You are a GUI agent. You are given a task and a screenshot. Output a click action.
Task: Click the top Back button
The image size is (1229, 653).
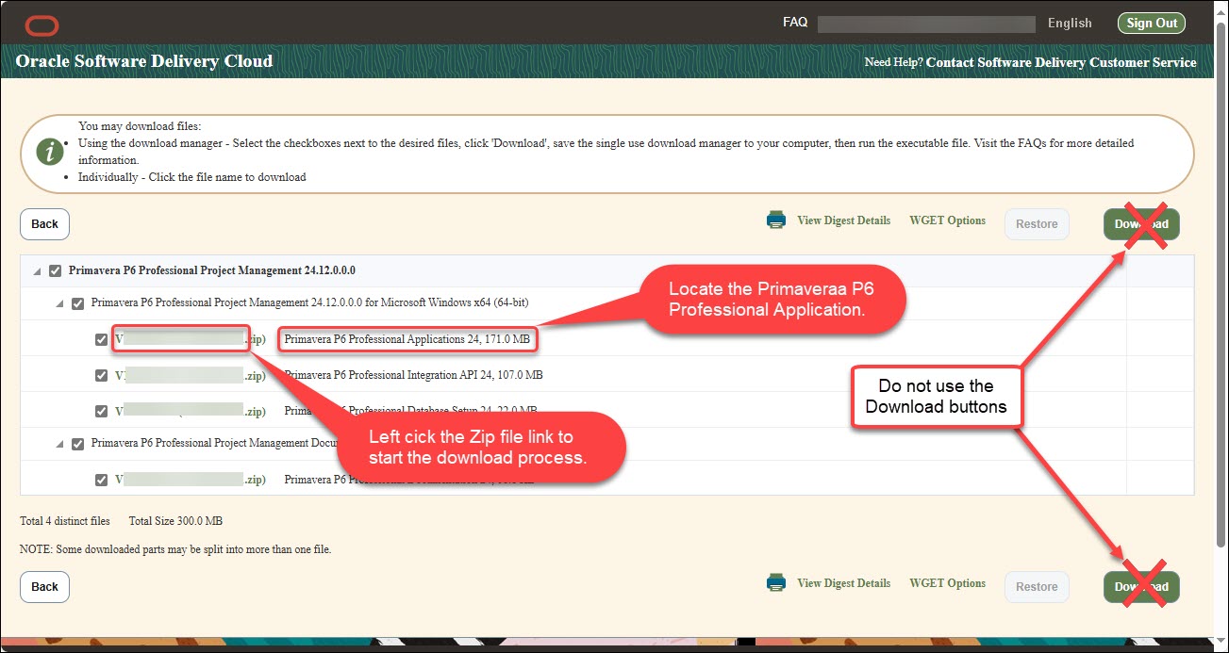tap(44, 223)
